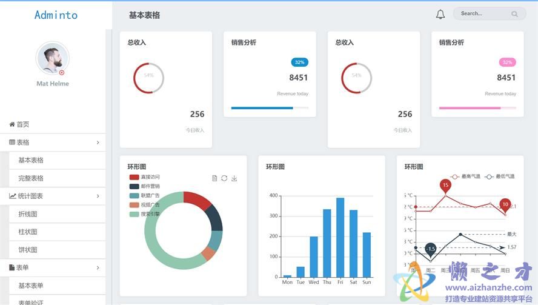
Task: Click the 销售分析 heading with blue badge
Action: click(x=244, y=42)
